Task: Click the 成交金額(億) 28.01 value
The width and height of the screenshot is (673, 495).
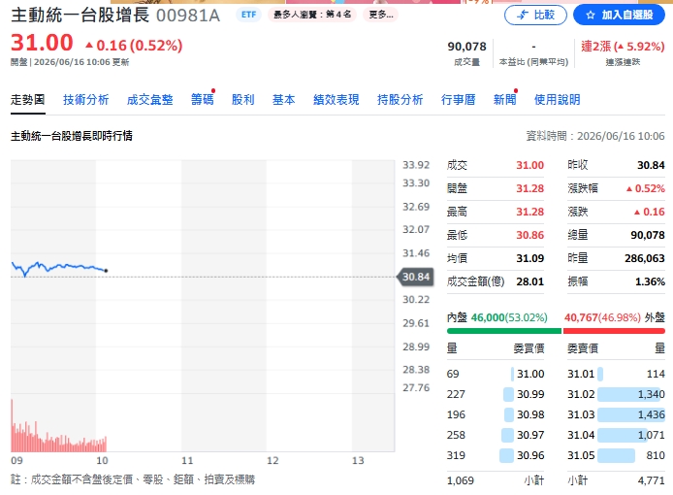Action: (530, 281)
